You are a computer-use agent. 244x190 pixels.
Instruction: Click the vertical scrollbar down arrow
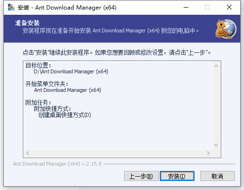click(x=216, y=145)
